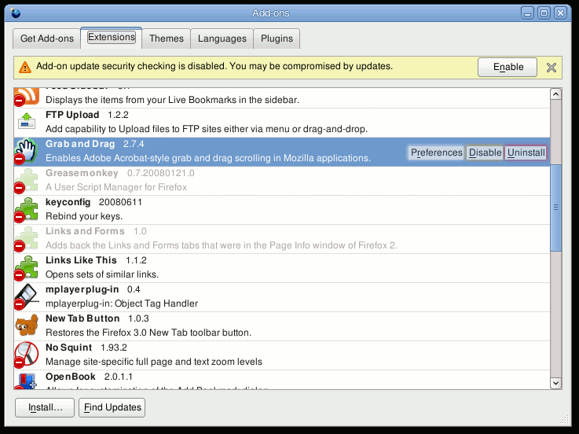Click the scrollbar up arrow

pyautogui.click(x=555, y=94)
